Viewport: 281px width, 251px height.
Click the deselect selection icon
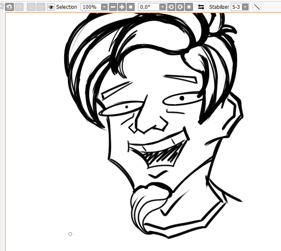point(31,7)
